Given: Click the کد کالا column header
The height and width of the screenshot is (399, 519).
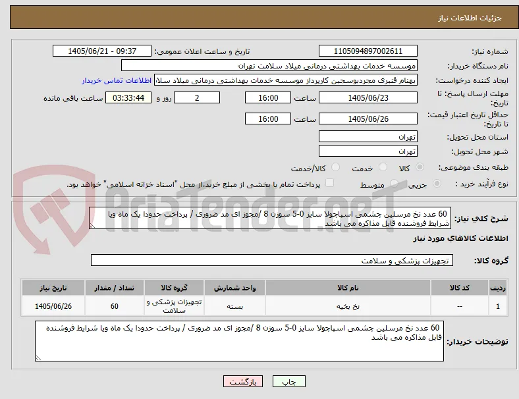Looking at the screenshot, I should 460,288.
